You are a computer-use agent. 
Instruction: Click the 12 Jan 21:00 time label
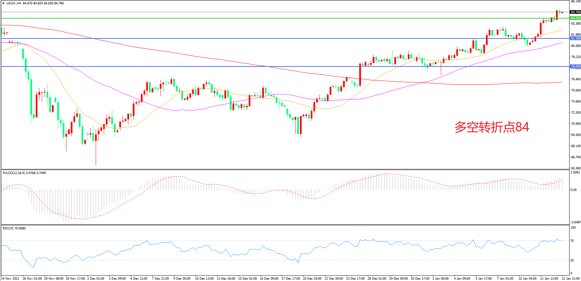click(571, 279)
